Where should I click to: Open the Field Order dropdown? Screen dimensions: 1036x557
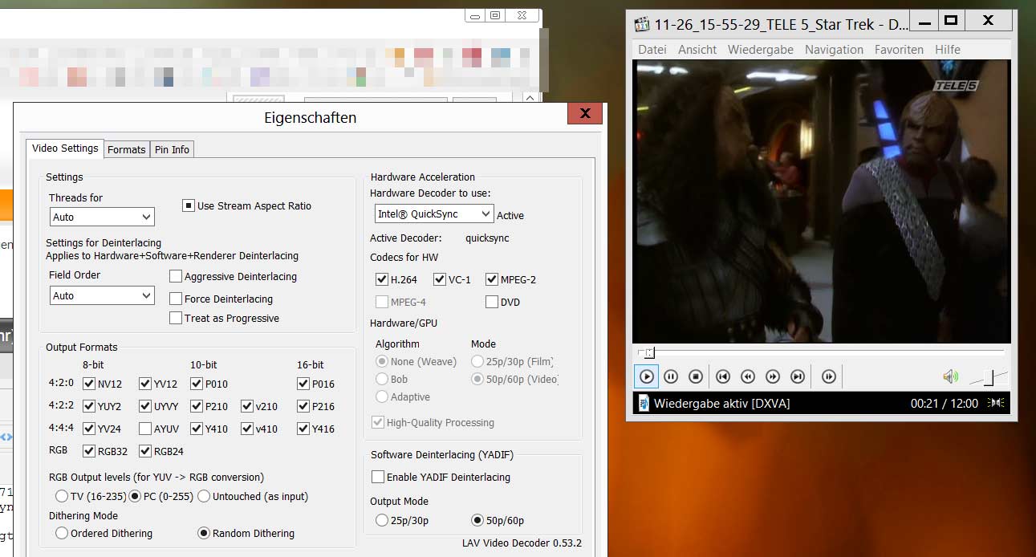(102, 295)
